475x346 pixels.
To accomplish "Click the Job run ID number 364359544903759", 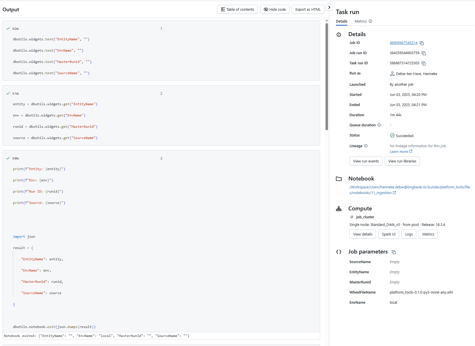I will click(404, 53).
